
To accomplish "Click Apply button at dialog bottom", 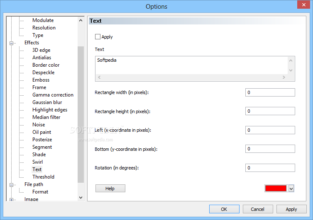I will (x=291, y=209).
